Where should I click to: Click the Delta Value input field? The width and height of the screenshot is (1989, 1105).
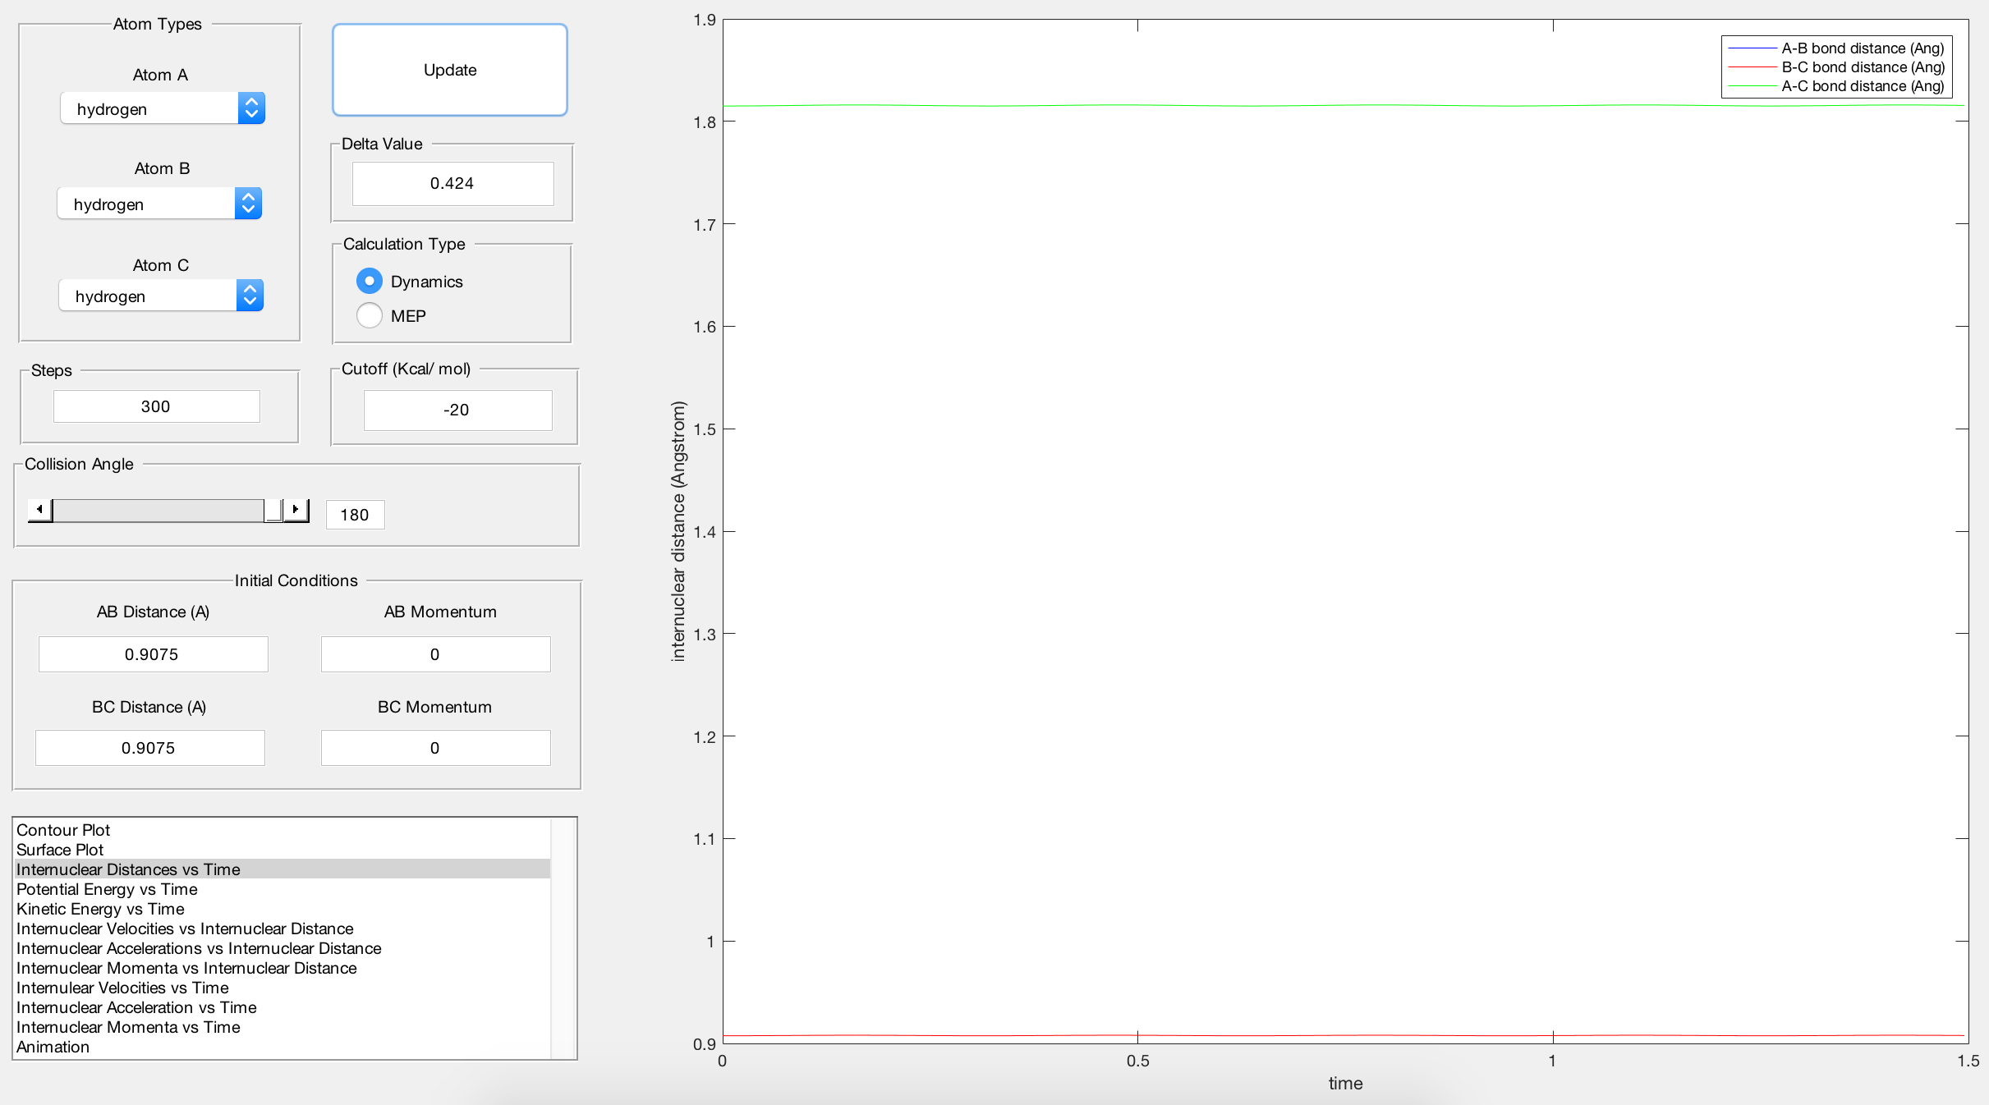click(x=452, y=183)
